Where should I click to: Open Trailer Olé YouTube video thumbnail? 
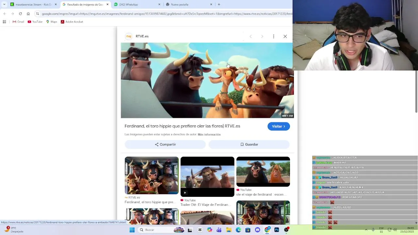point(207,177)
